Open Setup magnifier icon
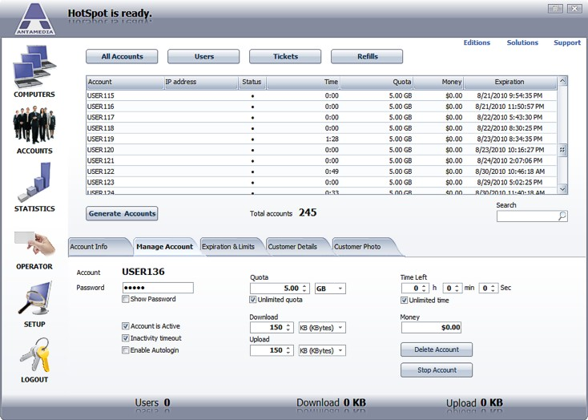Image resolution: width=588 pixels, height=420 pixels. pos(34,298)
